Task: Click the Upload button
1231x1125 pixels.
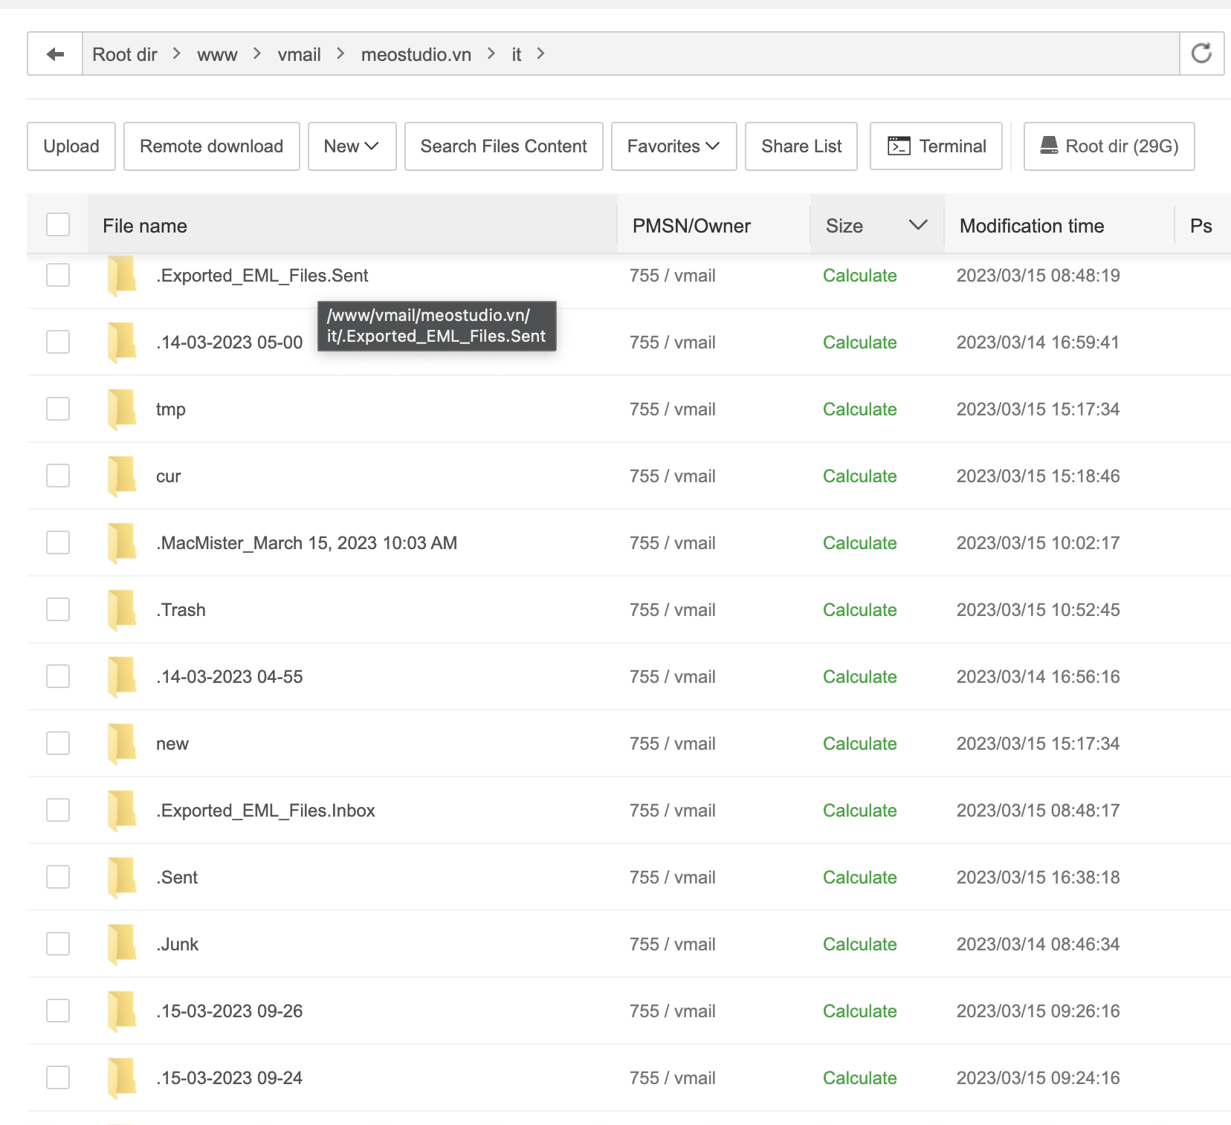Action: (71, 146)
